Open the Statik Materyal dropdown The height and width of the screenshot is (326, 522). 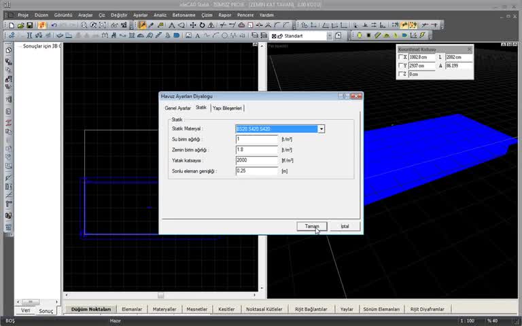(x=321, y=129)
